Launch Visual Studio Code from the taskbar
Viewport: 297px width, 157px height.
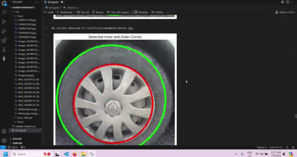pyautogui.click(x=66, y=154)
